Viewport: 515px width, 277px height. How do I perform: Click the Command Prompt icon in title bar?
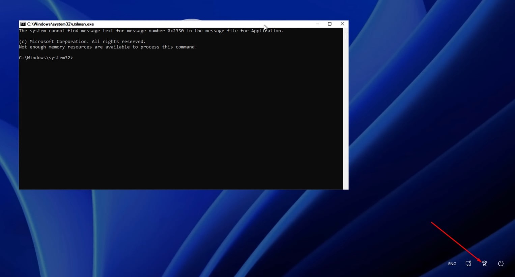pyautogui.click(x=23, y=24)
